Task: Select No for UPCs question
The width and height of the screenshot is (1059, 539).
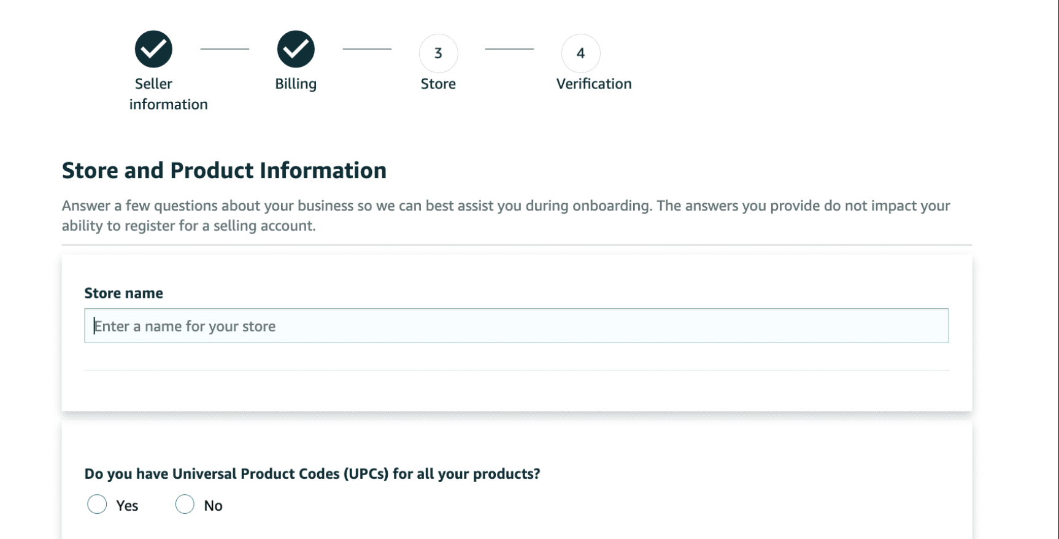Action: 185,505
